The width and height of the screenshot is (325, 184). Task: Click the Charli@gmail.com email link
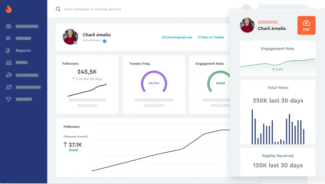177,38
